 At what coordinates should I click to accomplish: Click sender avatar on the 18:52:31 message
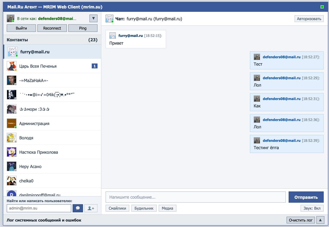coord(257,99)
